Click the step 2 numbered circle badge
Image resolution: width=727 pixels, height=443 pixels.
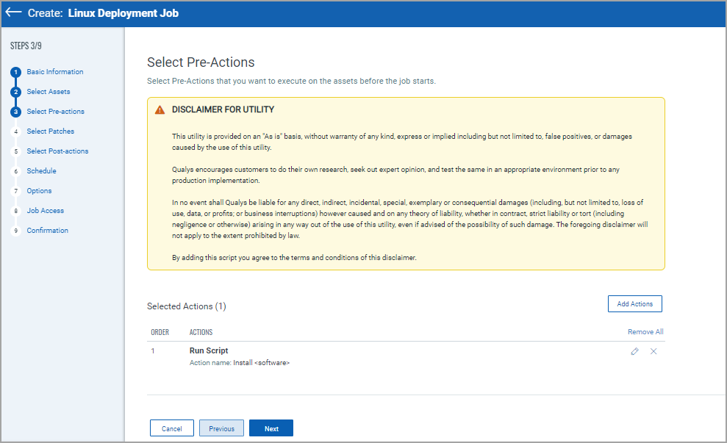point(15,91)
